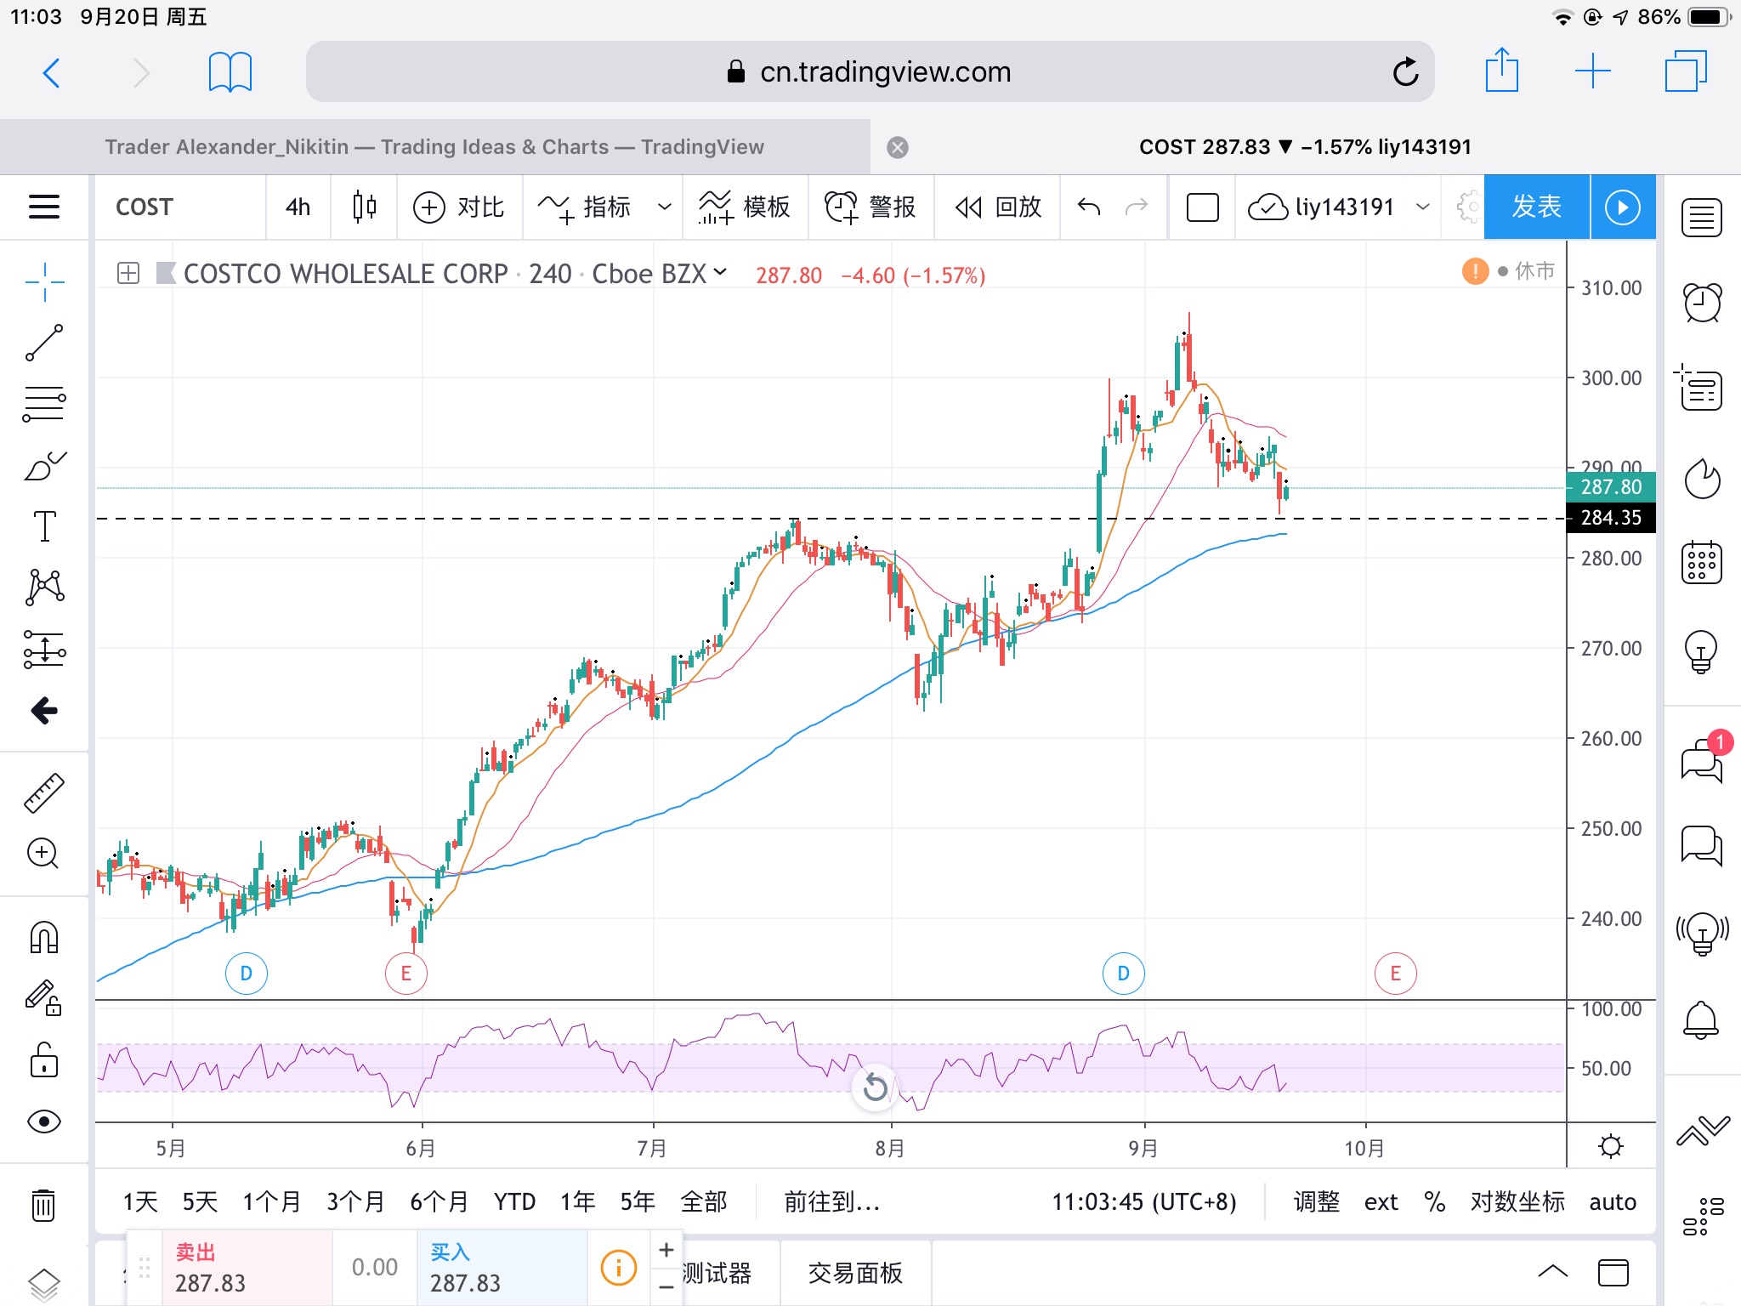Open the prediction and measurement tools
This screenshot has height=1306, width=1741.
[x=44, y=649]
